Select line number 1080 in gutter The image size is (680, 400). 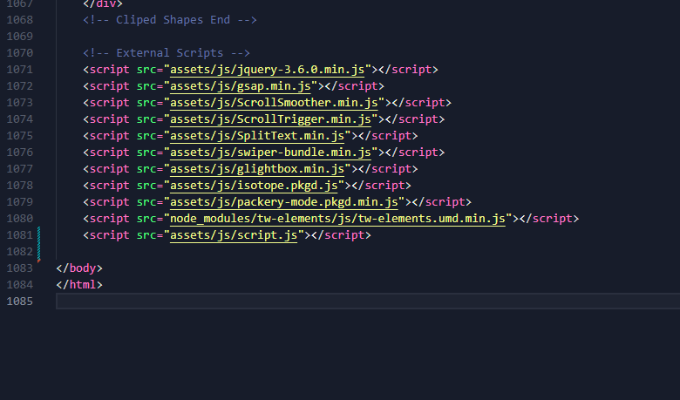click(19, 219)
